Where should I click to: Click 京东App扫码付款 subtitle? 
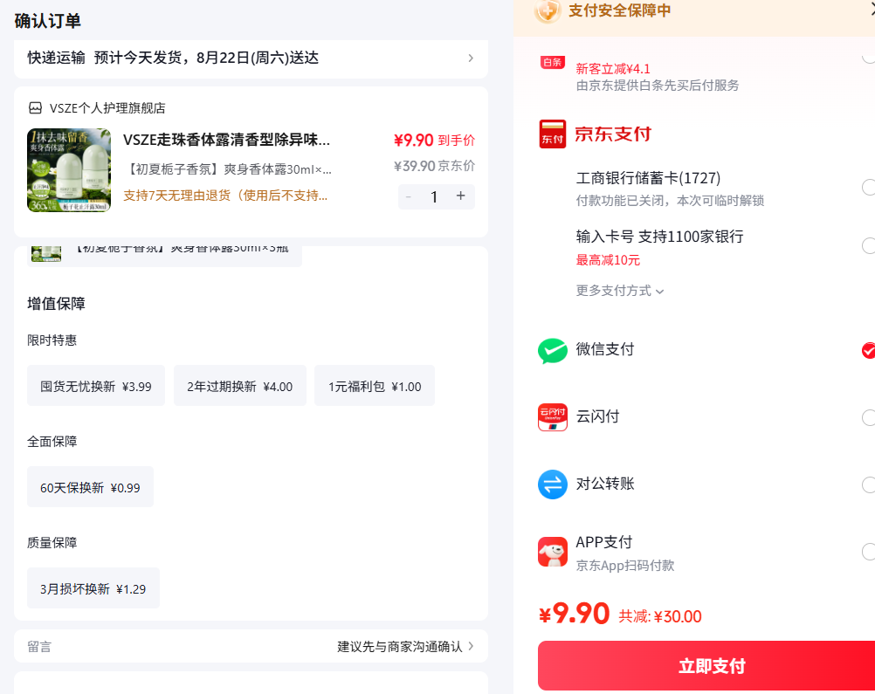pyautogui.click(x=625, y=565)
